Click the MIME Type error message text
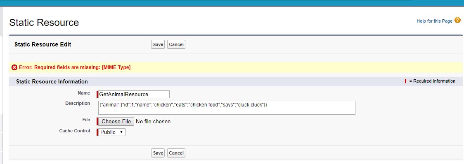The width and height of the screenshot is (464, 164). (x=75, y=67)
